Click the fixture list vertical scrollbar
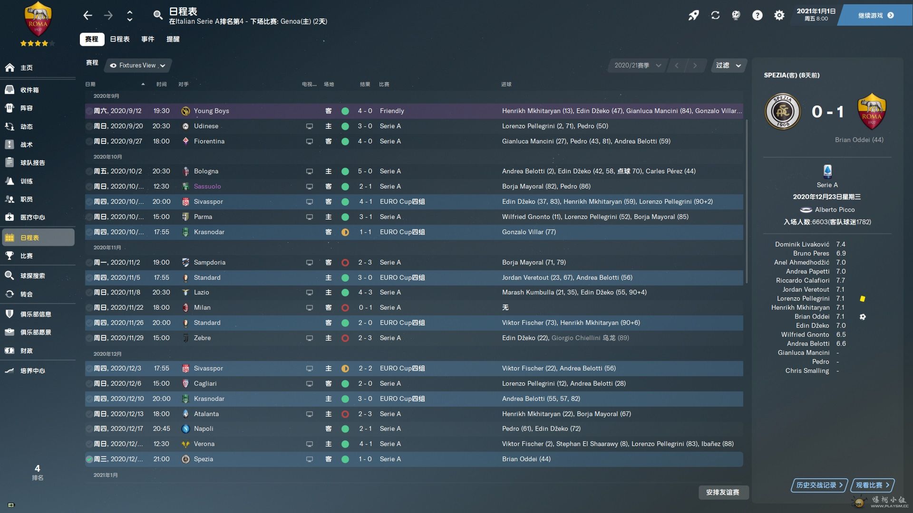 click(746, 199)
